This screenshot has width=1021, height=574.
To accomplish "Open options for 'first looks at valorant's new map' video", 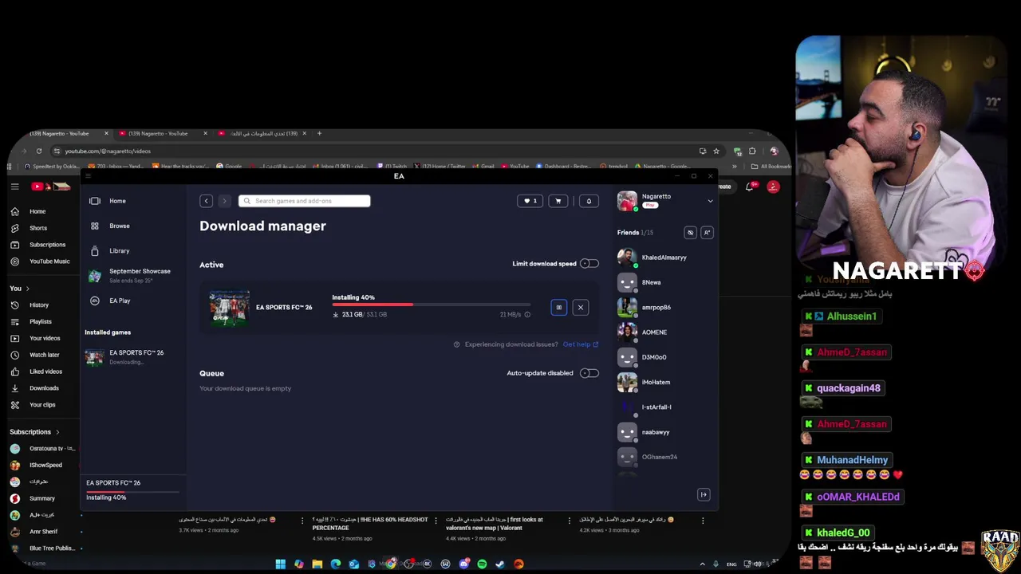I will click(569, 521).
